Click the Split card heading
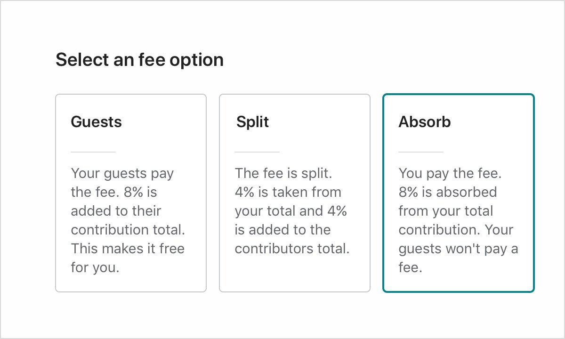 (x=252, y=121)
